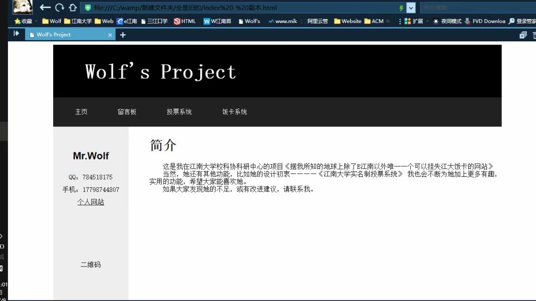Close the Wolf's Project tab
Image resolution: width=536 pixels, height=301 pixels.
pos(110,35)
